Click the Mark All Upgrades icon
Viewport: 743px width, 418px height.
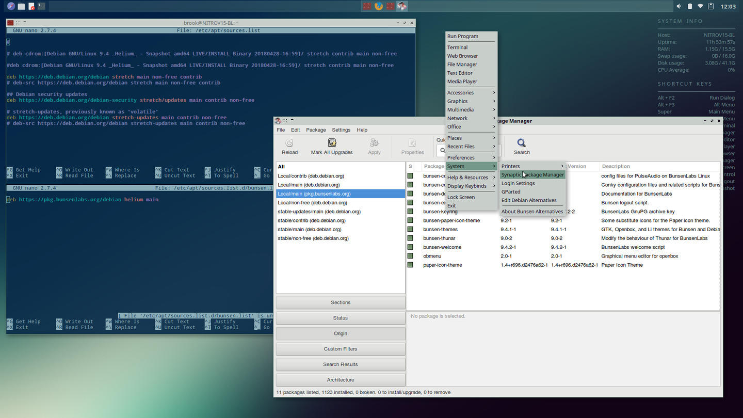tap(332, 143)
